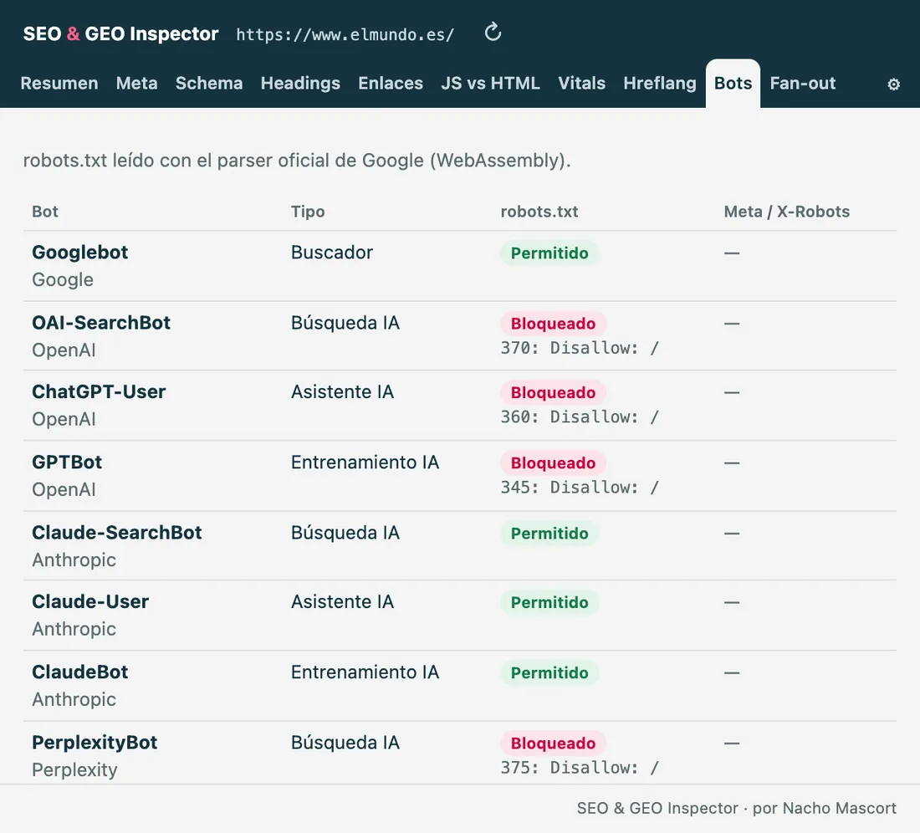Image resolution: width=920 pixels, height=833 pixels.
Task: Select the ClaudeBot bot name
Action: coord(79,672)
